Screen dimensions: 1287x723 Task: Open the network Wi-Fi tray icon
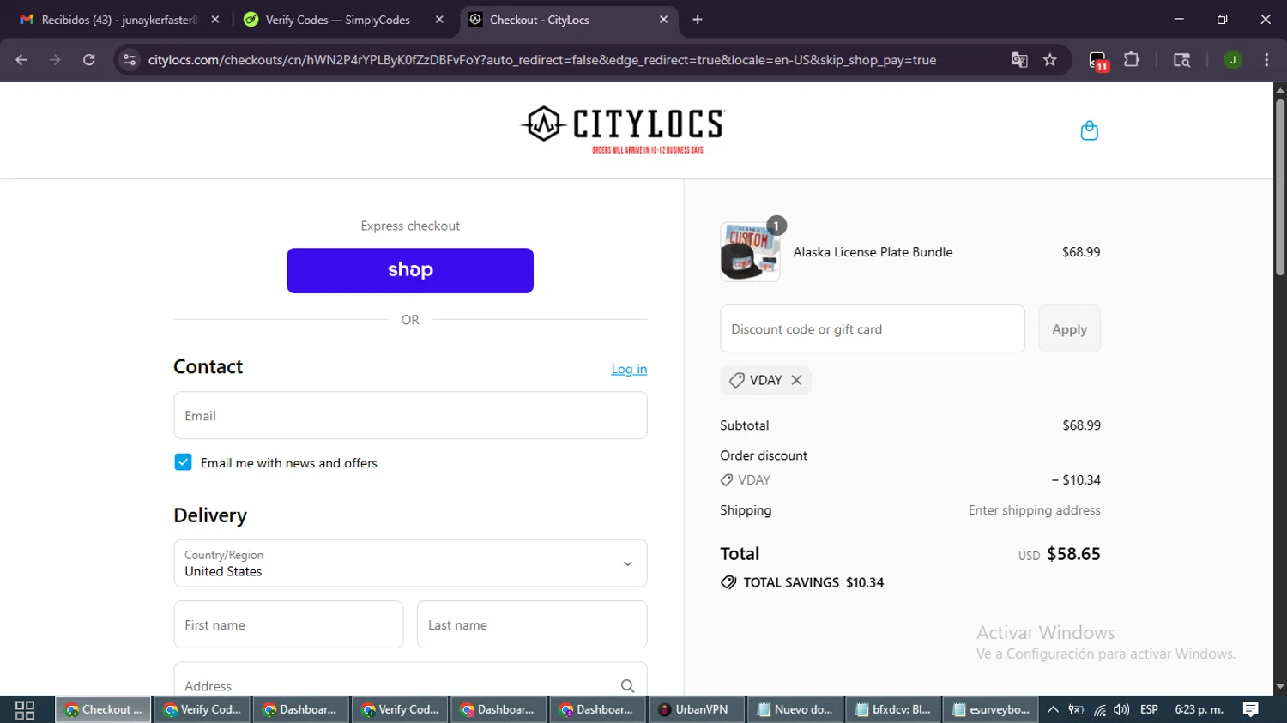click(1099, 709)
